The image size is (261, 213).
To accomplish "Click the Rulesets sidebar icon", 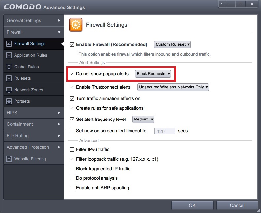I will tap(9, 78).
